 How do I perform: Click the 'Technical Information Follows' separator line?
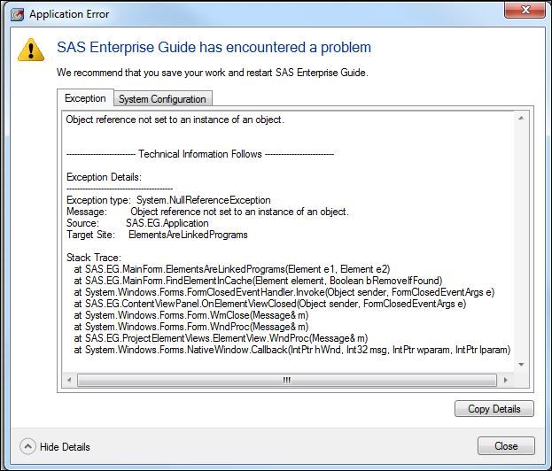click(x=199, y=154)
